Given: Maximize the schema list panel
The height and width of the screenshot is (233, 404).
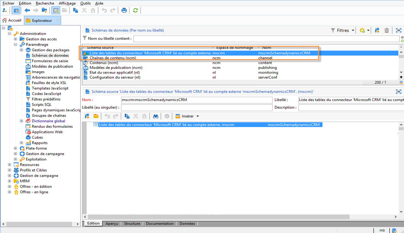Looking at the screenshot, I should [x=398, y=30].
